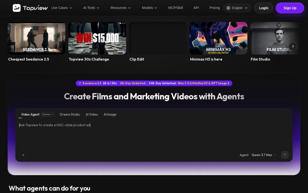The image size is (308, 193).
Task: Click the Login button
Action: point(263,8)
